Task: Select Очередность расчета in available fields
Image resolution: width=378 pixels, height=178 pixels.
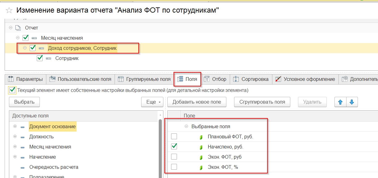Action: 54,167
